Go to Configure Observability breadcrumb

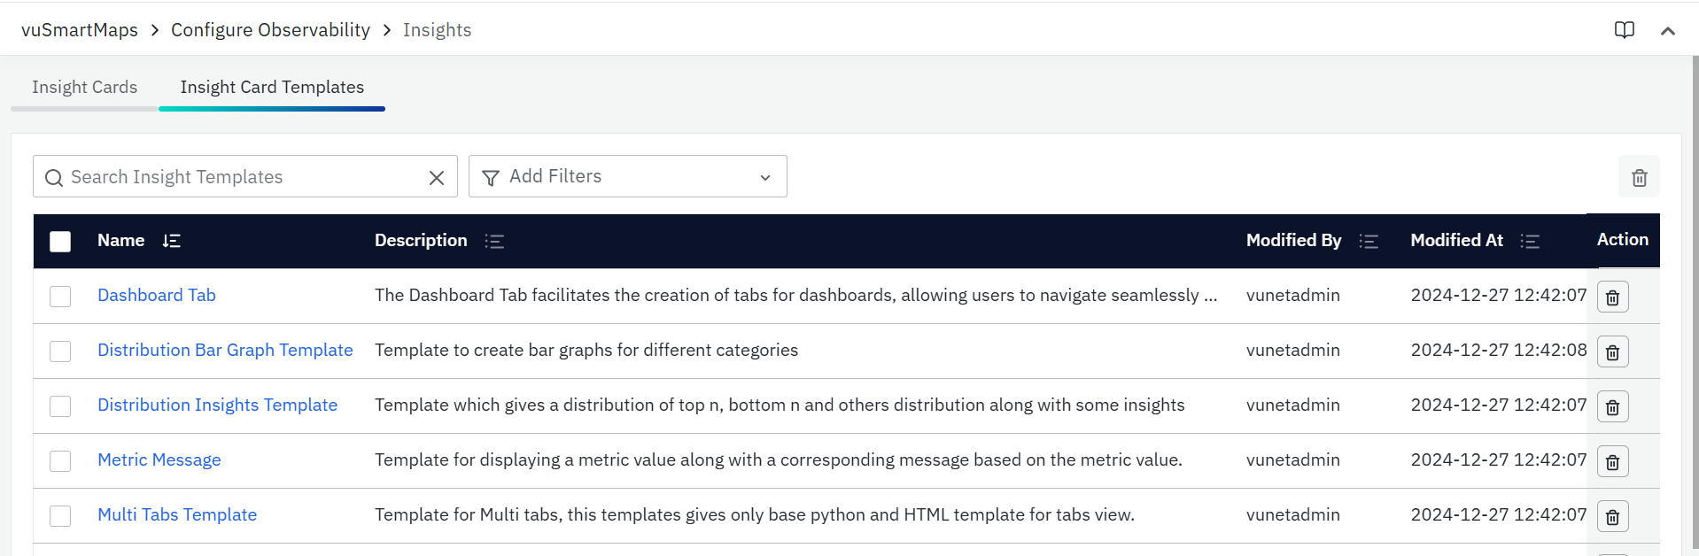pyautogui.click(x=270, y=30)
